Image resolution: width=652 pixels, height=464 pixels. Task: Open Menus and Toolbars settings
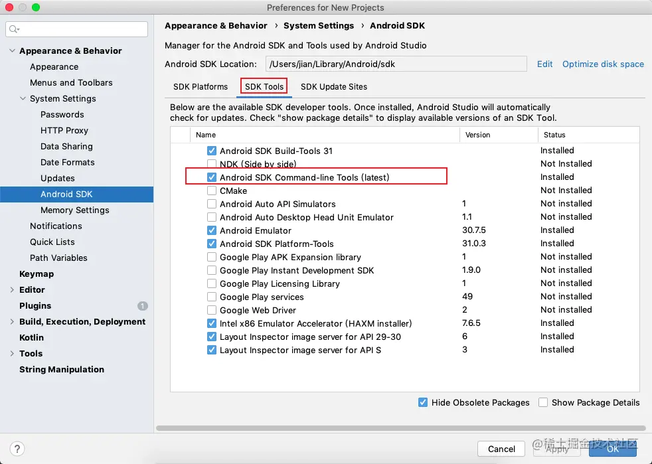(71, 83)
